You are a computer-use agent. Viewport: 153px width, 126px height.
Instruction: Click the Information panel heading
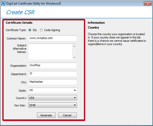pyautogui.click(x=96, y=23)
